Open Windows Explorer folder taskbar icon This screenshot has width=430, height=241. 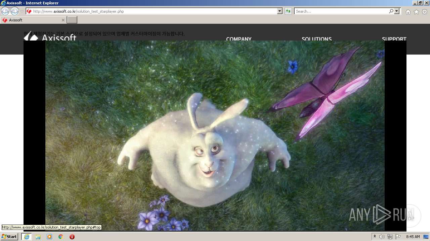pos(38,237)
